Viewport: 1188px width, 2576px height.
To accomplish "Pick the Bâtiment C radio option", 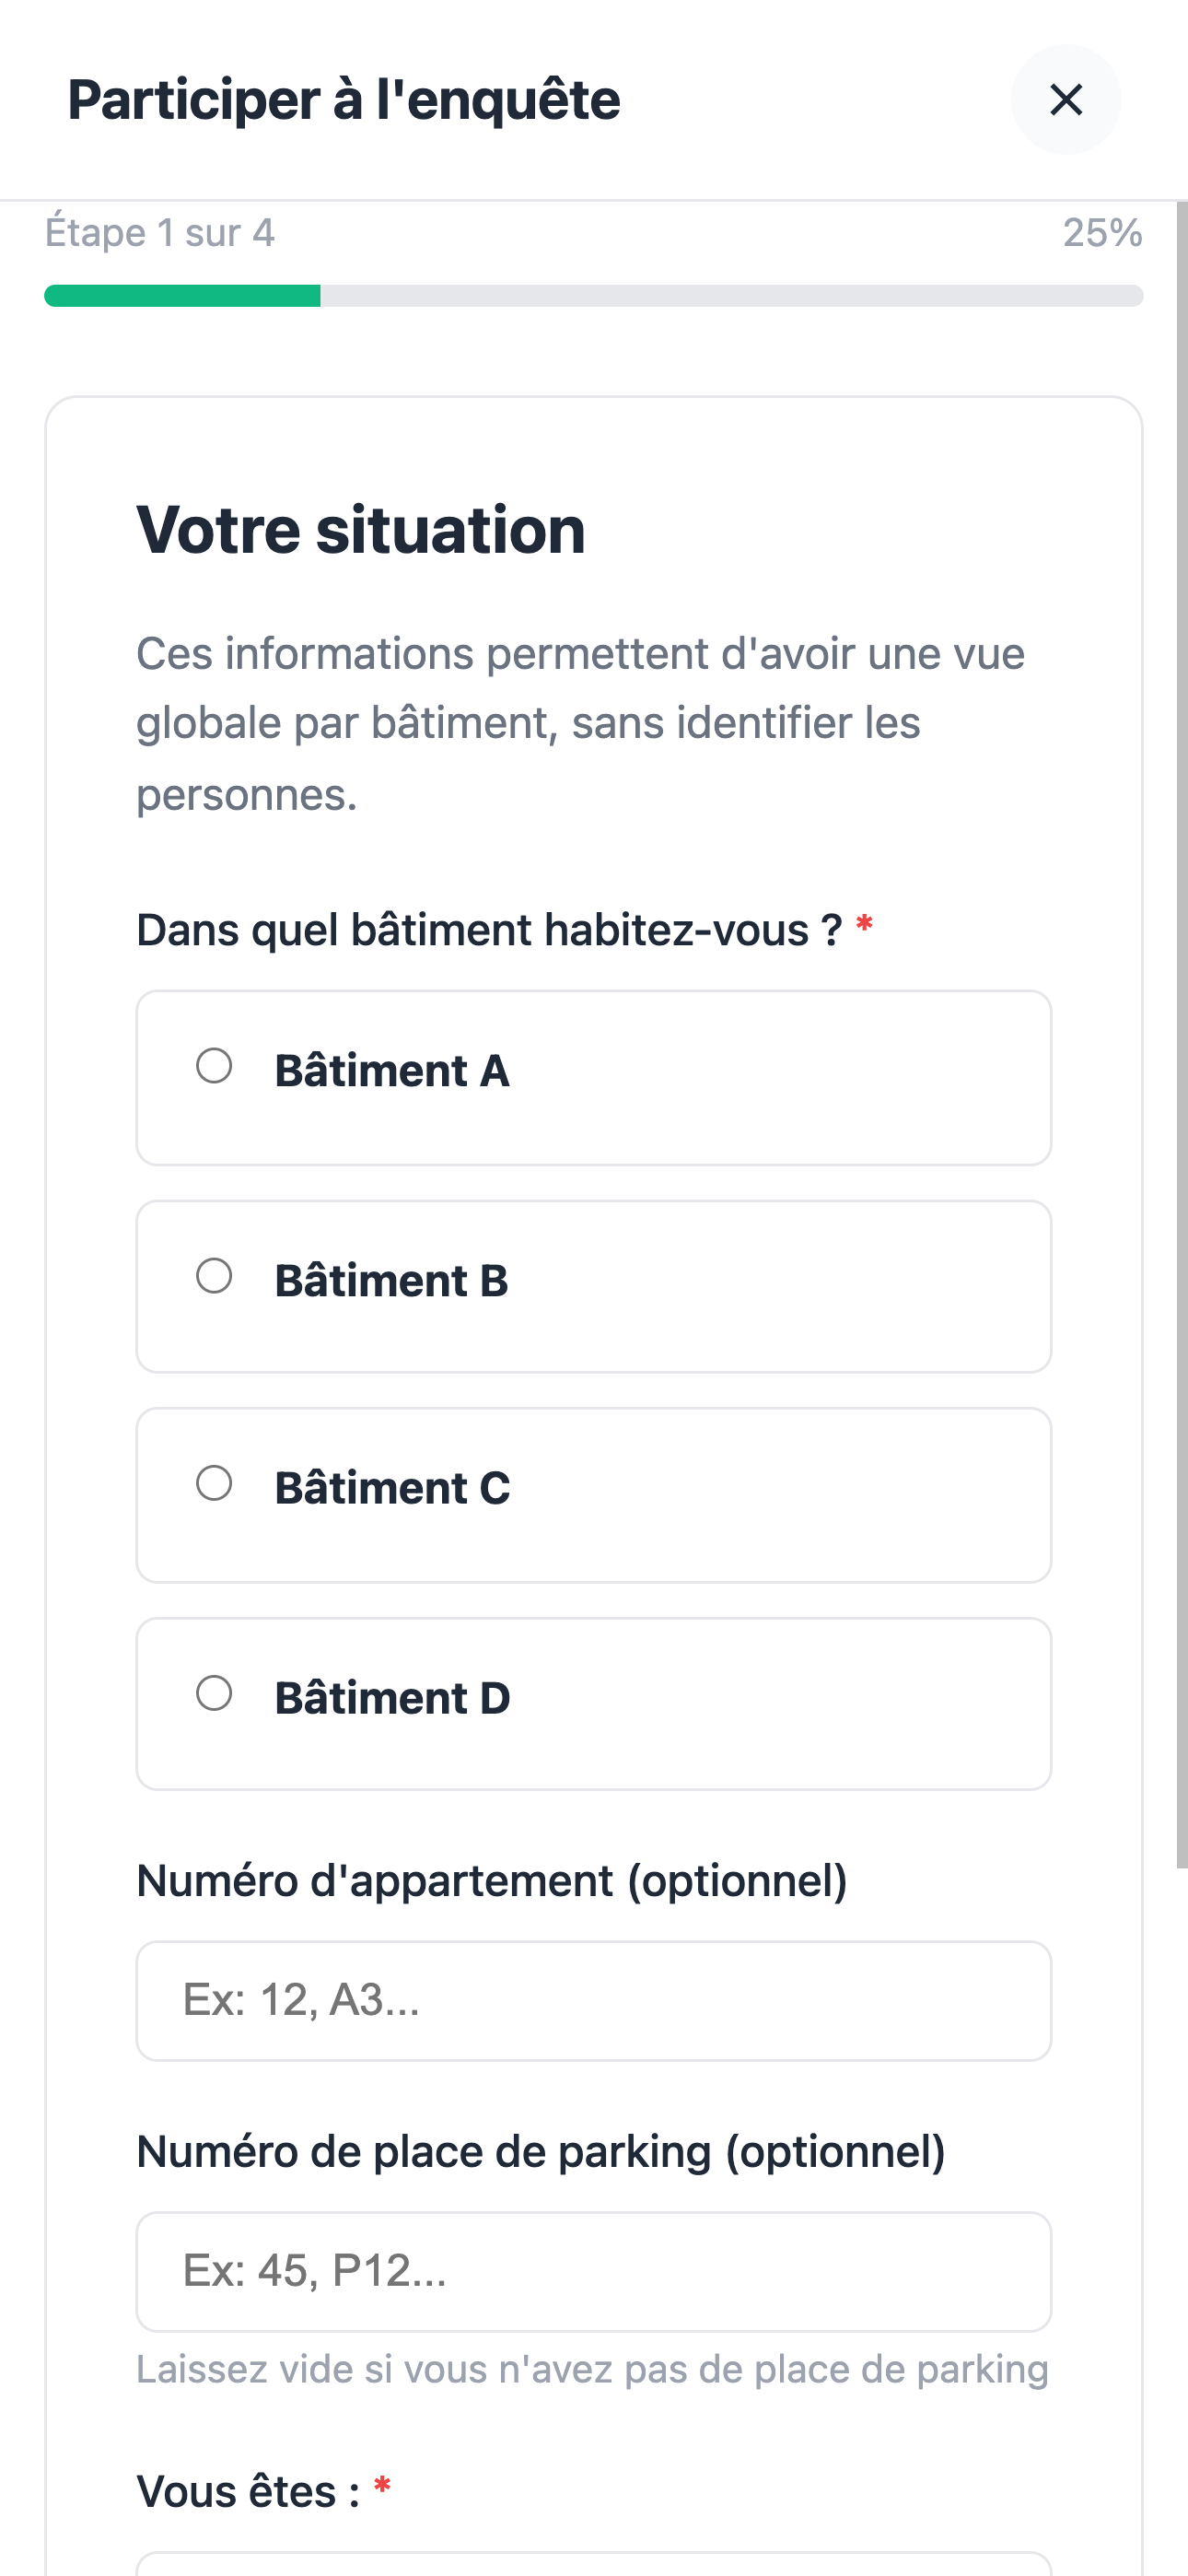I will pyautogui.click(x=214, y=1483).
